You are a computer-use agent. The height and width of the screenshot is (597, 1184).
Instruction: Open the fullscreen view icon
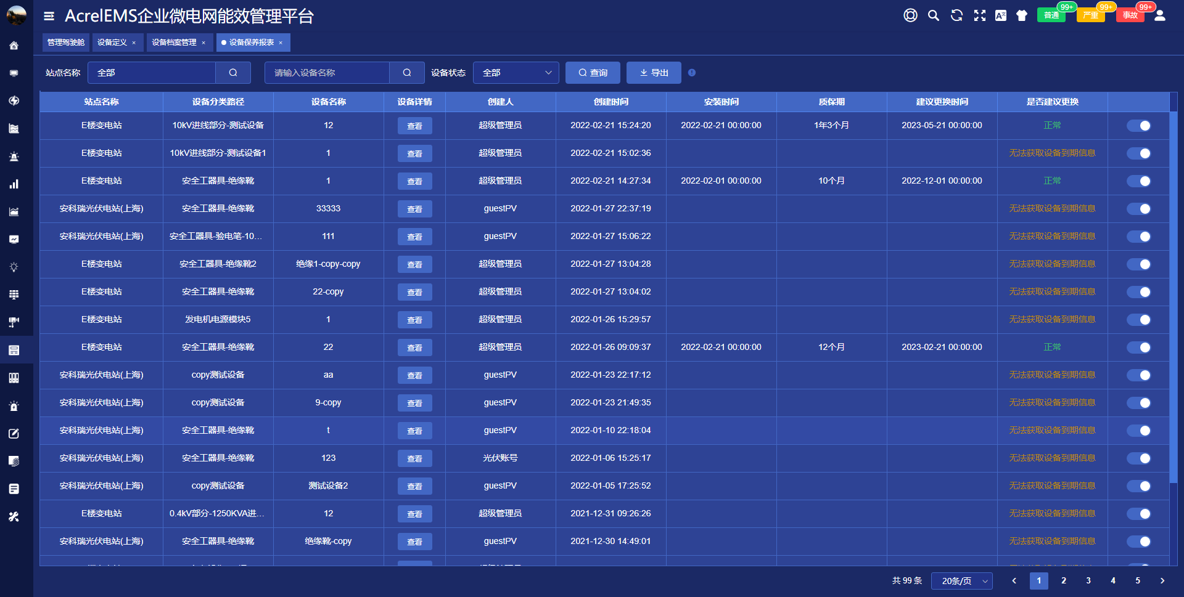(x=980, y=15)
